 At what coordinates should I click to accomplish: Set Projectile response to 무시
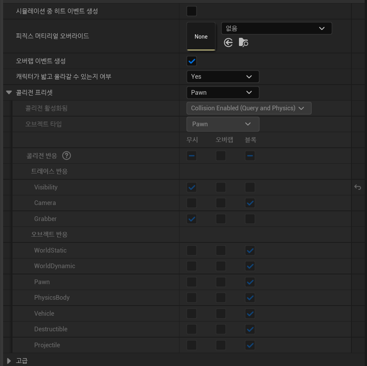click(192, 345)
